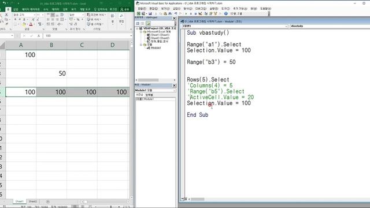370x208 pixels.
Task: Click Insert UserForm icon in VBA toolbar
Action: (143, 14)
